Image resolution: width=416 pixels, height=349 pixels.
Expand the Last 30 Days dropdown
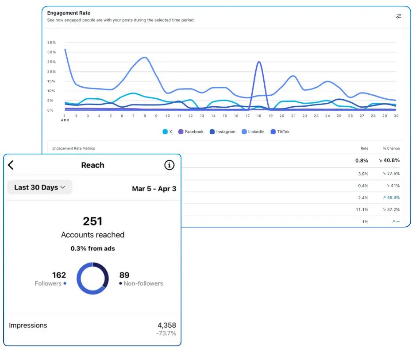(x=40, y=187)
